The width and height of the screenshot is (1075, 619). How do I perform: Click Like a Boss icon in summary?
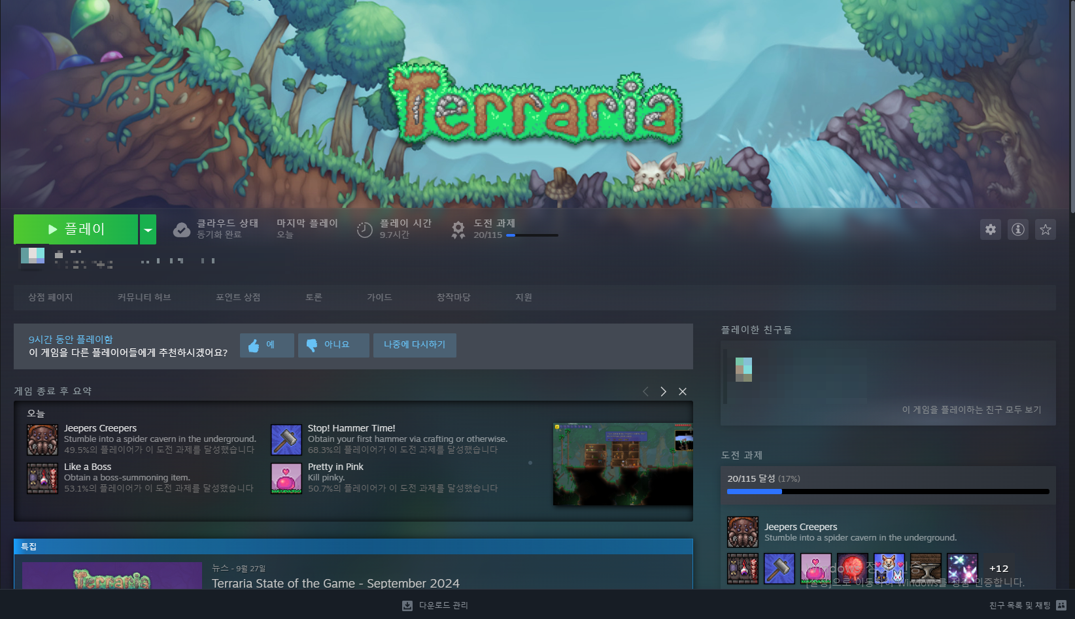[x=43, y=478]
